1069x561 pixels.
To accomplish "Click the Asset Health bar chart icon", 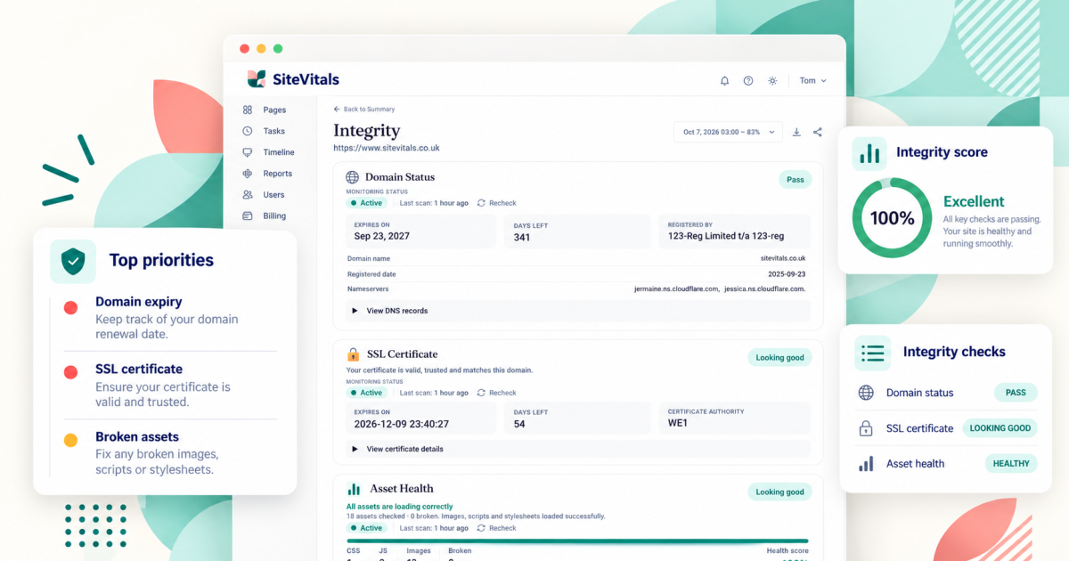I will click(x=354, y=489).
